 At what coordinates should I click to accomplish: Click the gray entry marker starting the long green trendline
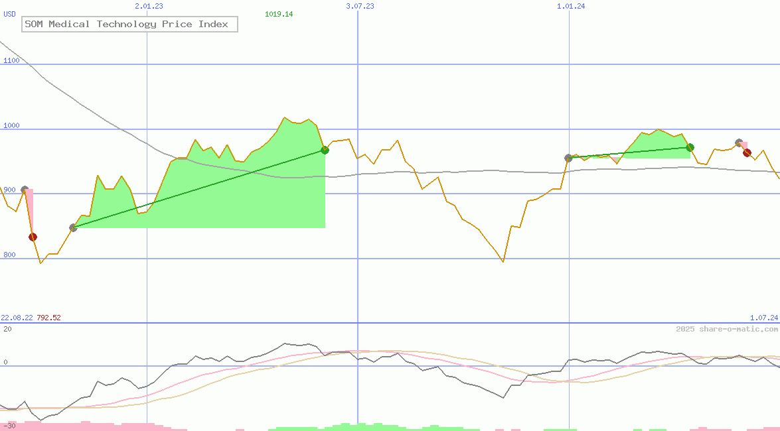pyautogui.click(x=73, y=227)
